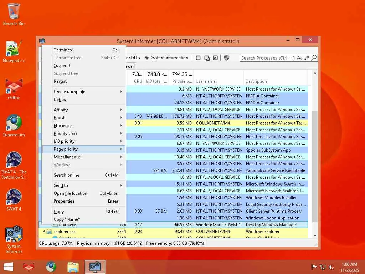Open the Recycle Bin desktop icon
This screenshot has height=274, width=365.
tap(14, 14)
